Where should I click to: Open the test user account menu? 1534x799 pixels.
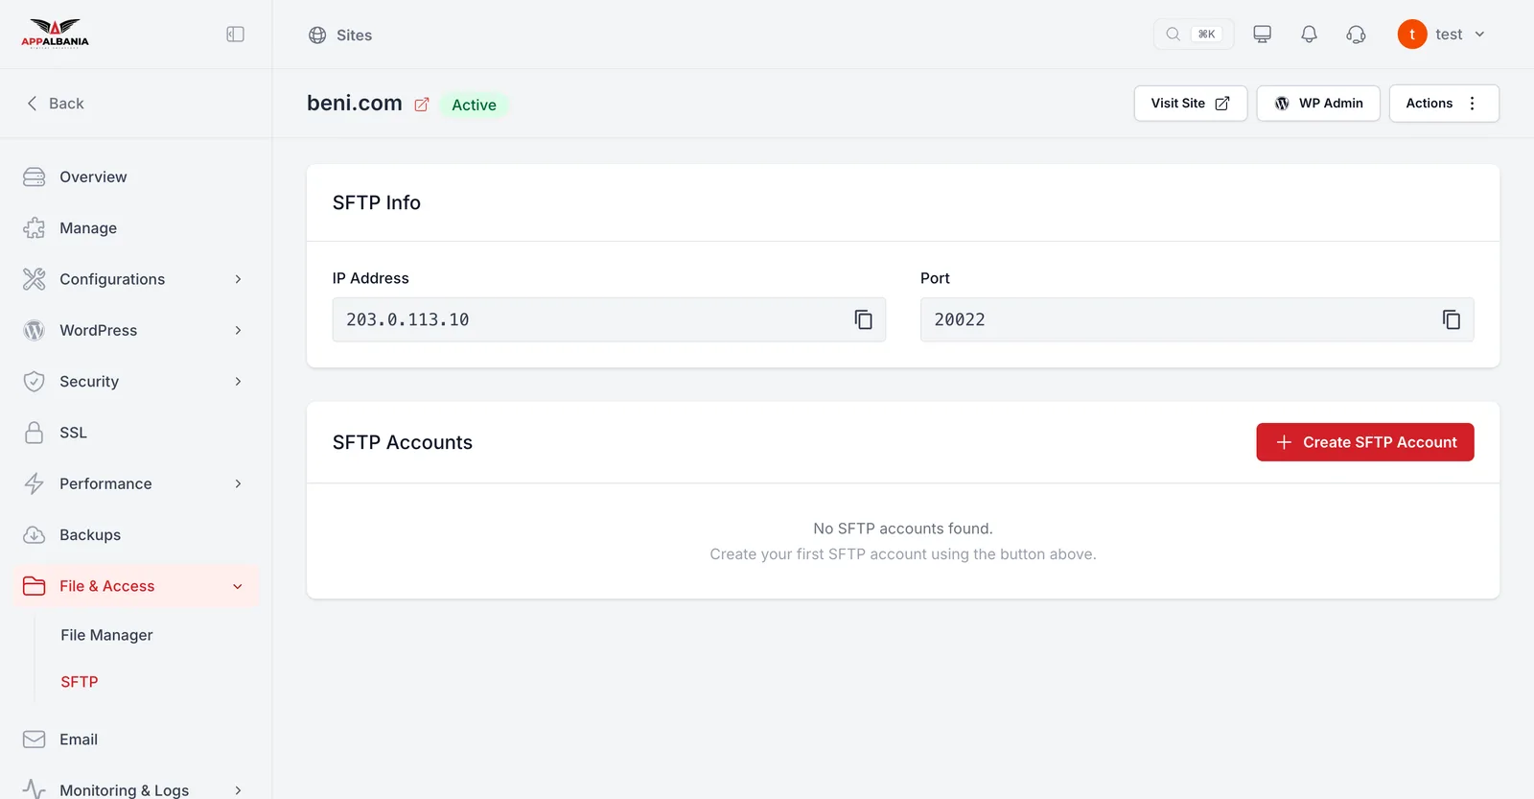[1442, 35]
